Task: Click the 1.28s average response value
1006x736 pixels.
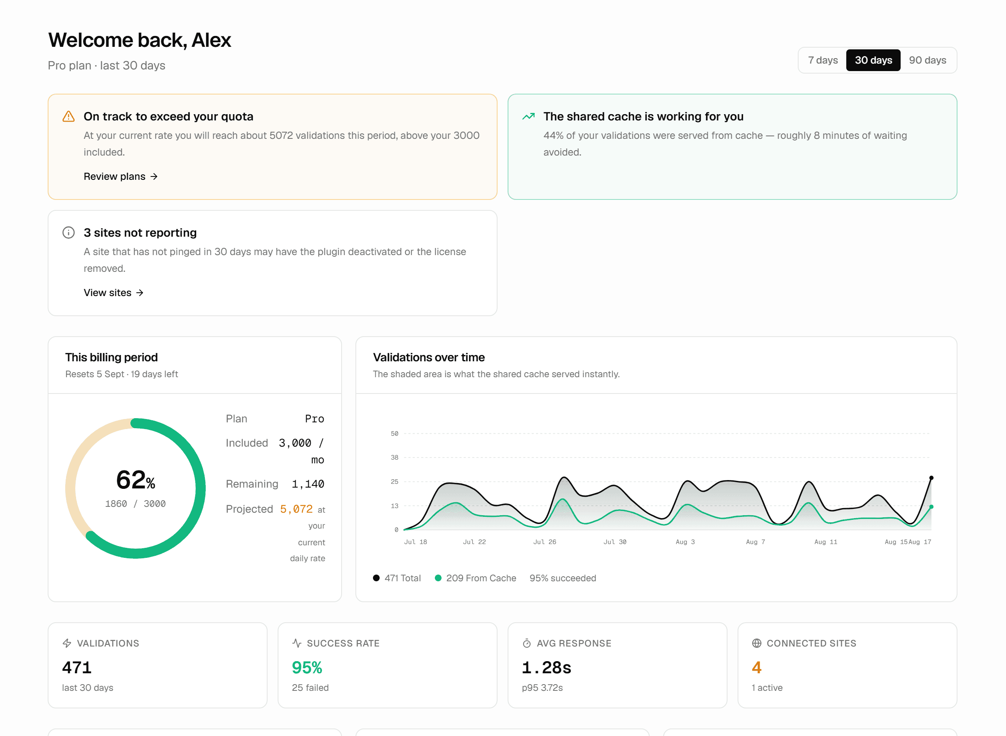Action: click(546, 667)
